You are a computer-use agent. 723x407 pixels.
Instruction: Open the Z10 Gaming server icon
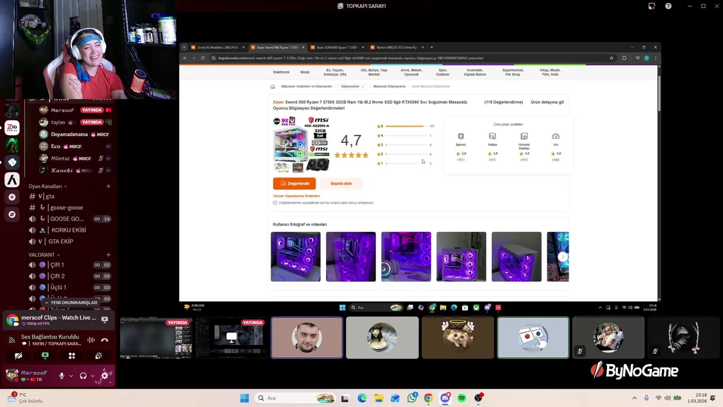tap(12, 128)
